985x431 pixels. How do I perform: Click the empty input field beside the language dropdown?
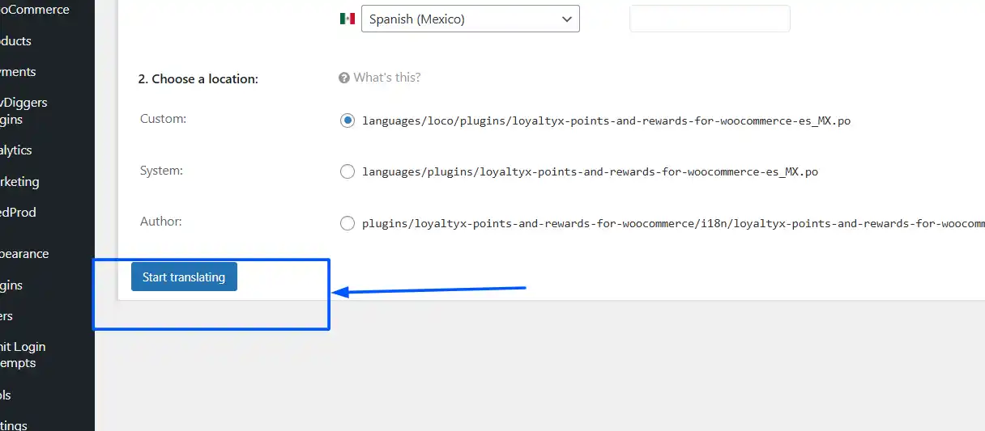pyautogui.click(x=710, y=19)
